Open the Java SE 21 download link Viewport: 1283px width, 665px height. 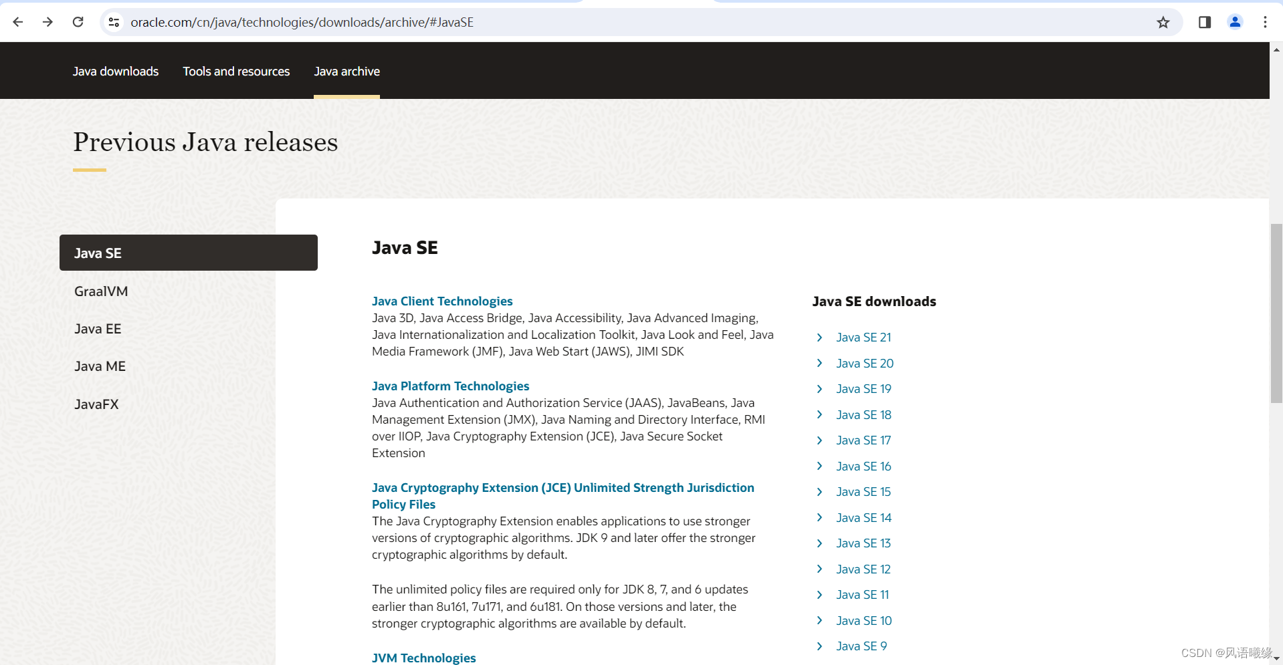(864, 338)
